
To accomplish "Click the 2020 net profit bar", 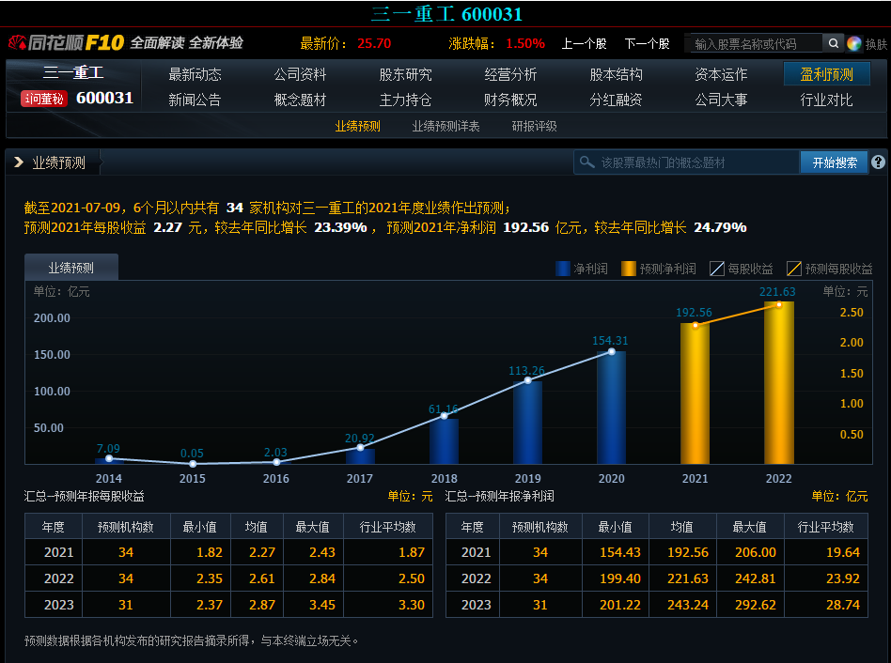I will click(612, 408).
